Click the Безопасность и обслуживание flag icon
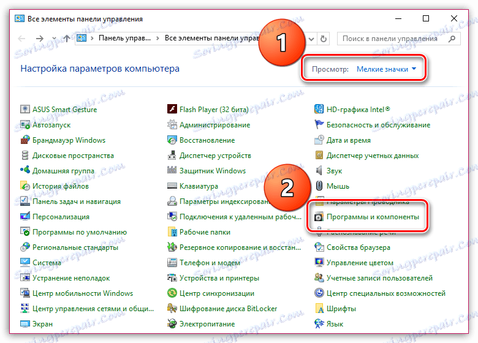478x343 pixels. (x=319, y=124)
